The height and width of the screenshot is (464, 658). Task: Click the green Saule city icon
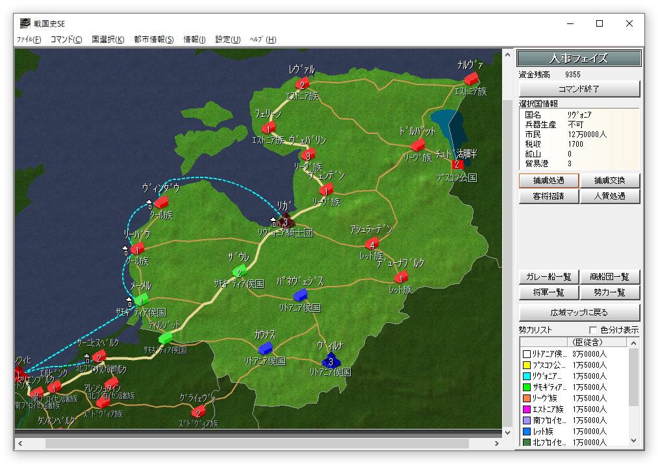point(240,270)
